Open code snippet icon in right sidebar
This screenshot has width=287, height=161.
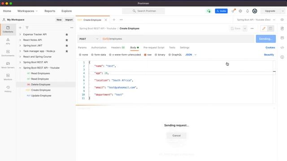click(x=282, y=47)
